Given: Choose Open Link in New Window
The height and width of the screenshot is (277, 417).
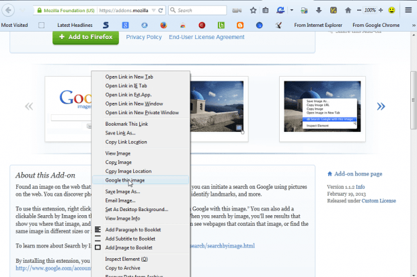Looking at the screenshot, I should [x=141, y=104].
